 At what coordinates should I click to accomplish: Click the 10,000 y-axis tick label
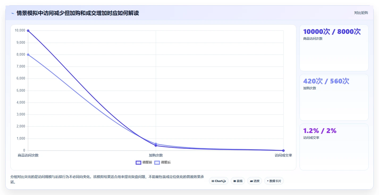(x=20, y=30)
